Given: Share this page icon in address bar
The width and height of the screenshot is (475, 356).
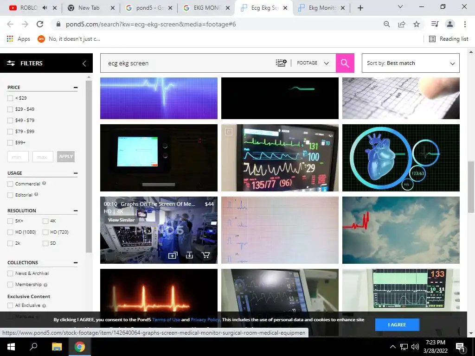Looking at the screenshot, I should (402, 24).
